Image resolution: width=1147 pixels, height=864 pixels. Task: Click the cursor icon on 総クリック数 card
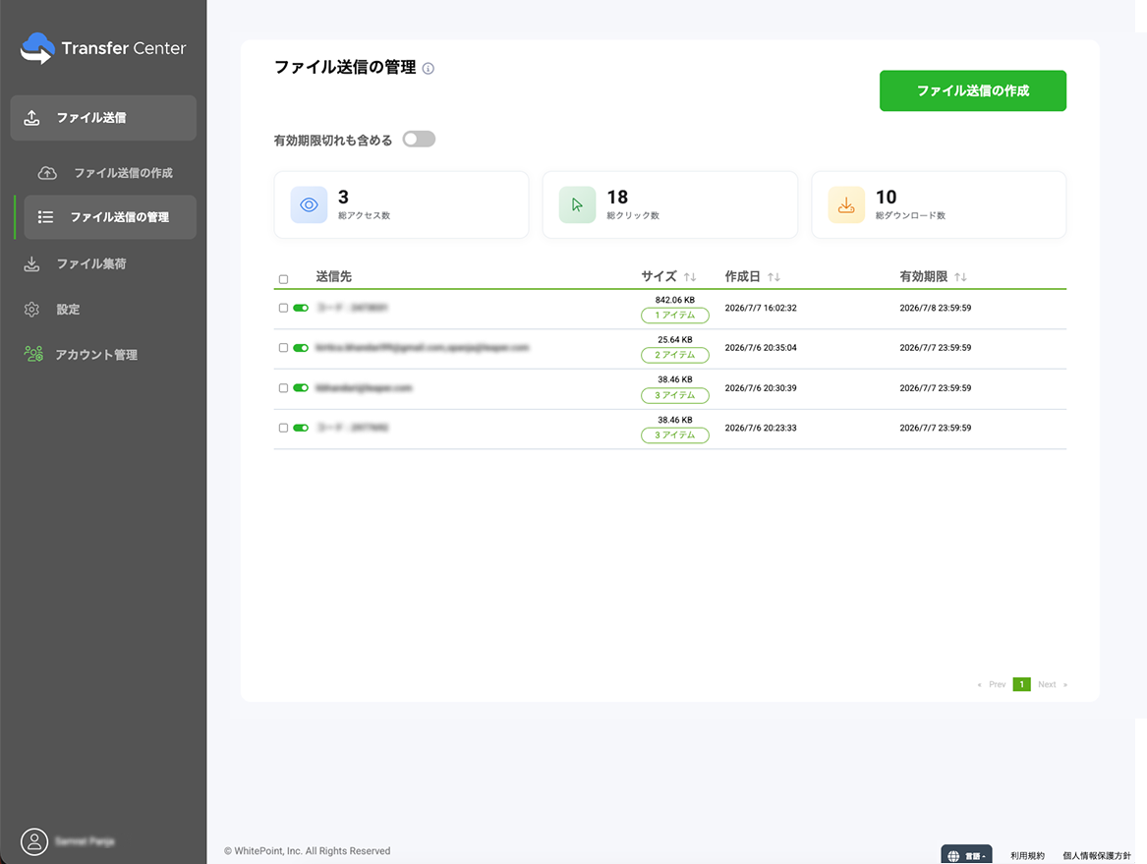[577, 204]
